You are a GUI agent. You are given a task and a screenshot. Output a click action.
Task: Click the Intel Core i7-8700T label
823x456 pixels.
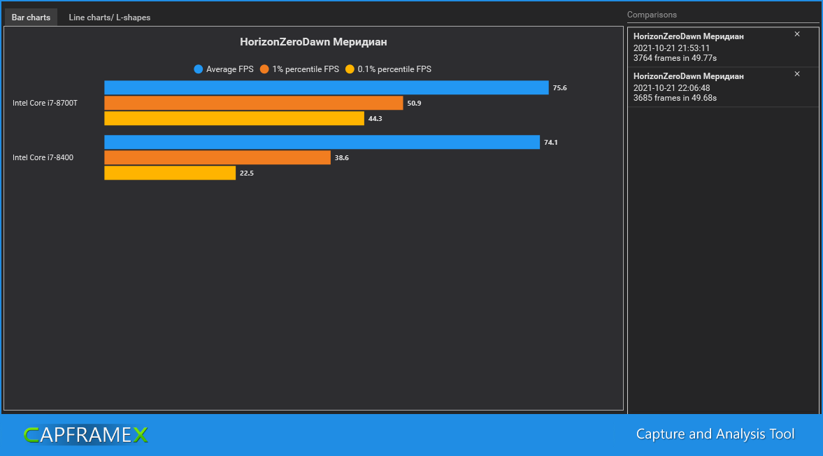click(x=45, y=103)
